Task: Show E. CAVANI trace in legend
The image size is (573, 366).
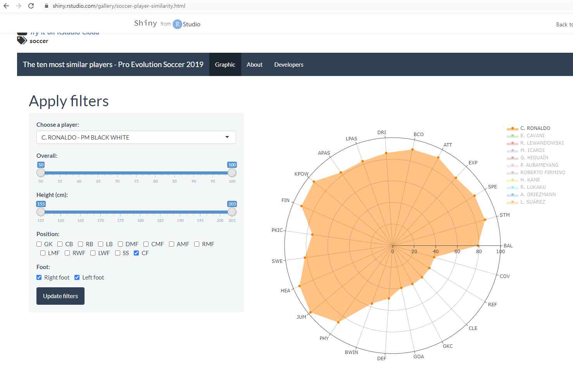Action: (x=526, y=135)
